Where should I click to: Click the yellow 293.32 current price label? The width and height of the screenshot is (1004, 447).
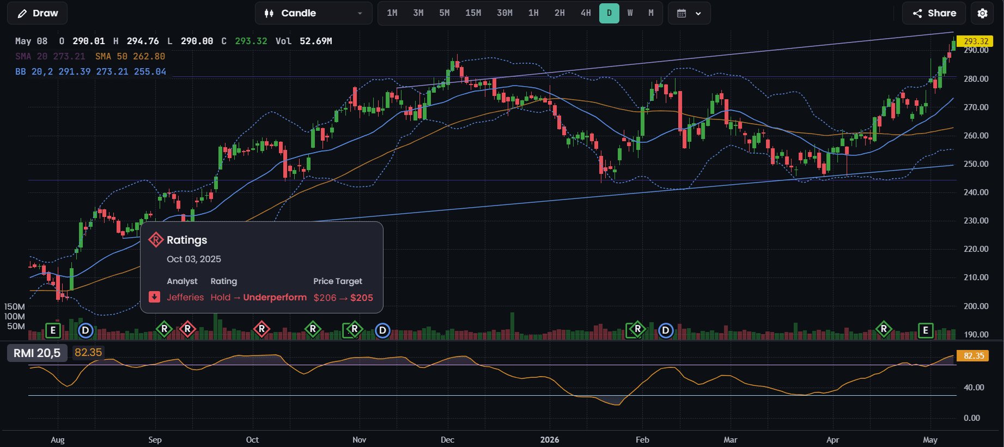click(x=976, y=41)
